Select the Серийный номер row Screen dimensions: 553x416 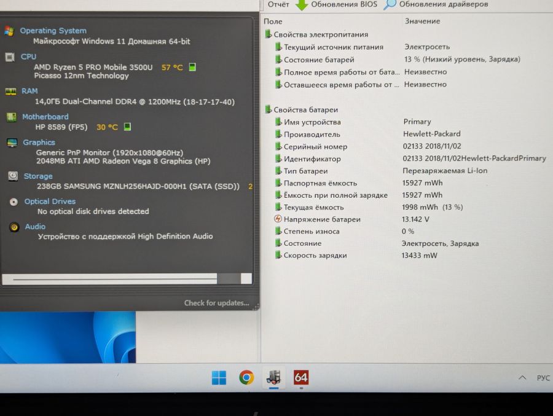coord(368,146)
